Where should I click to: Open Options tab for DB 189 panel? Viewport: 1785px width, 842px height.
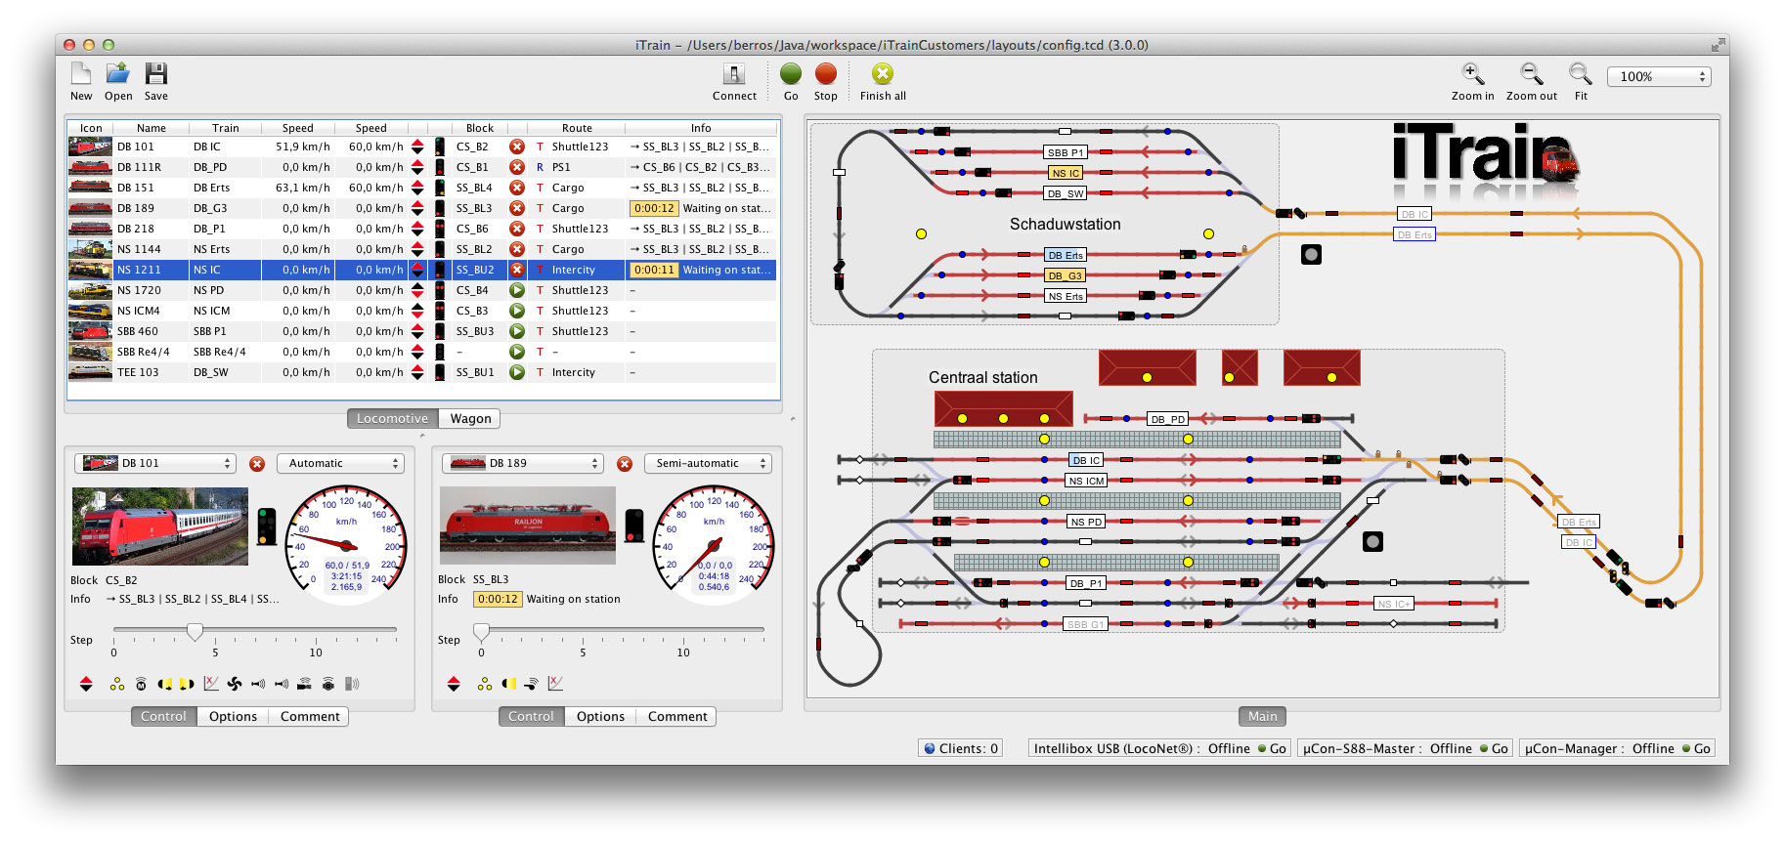(600, 716)
